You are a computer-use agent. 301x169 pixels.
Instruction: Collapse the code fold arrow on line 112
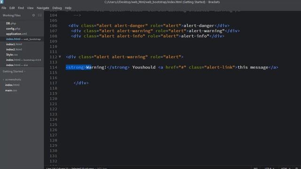click(60, 57)
